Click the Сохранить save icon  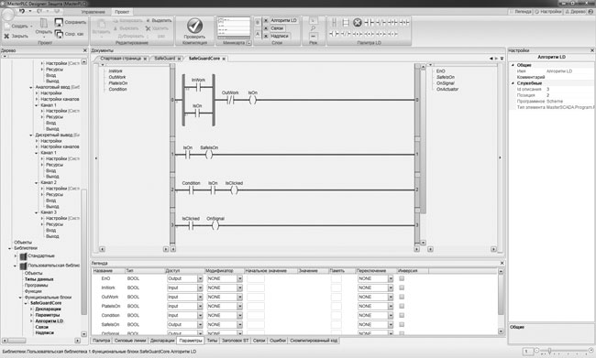(x=59, y=22)
